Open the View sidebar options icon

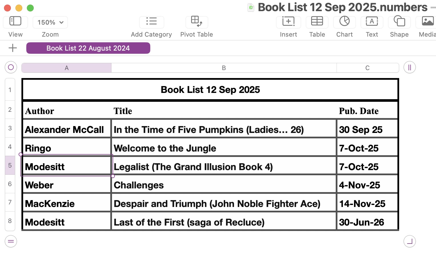pos(15,22)
